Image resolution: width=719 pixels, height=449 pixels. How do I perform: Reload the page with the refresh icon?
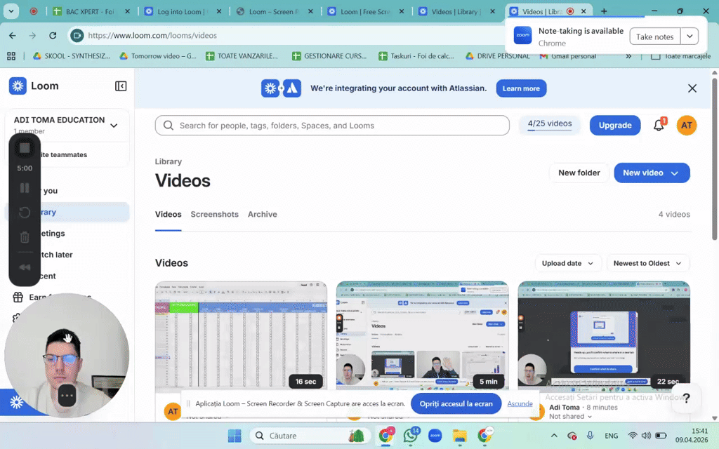[53, 35]
